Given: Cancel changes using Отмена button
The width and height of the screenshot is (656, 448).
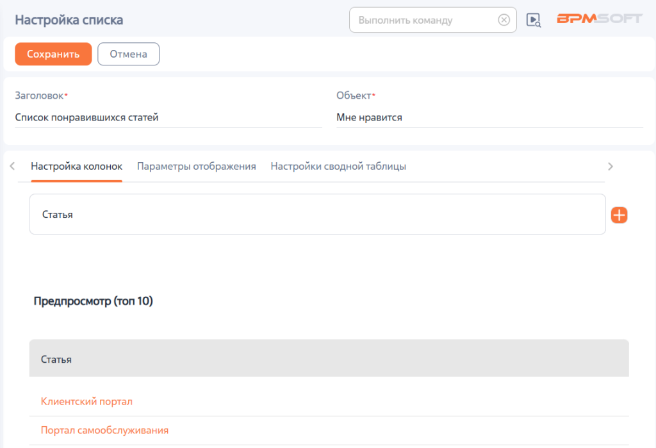Looking at the screenshot, I should point(128,54).
